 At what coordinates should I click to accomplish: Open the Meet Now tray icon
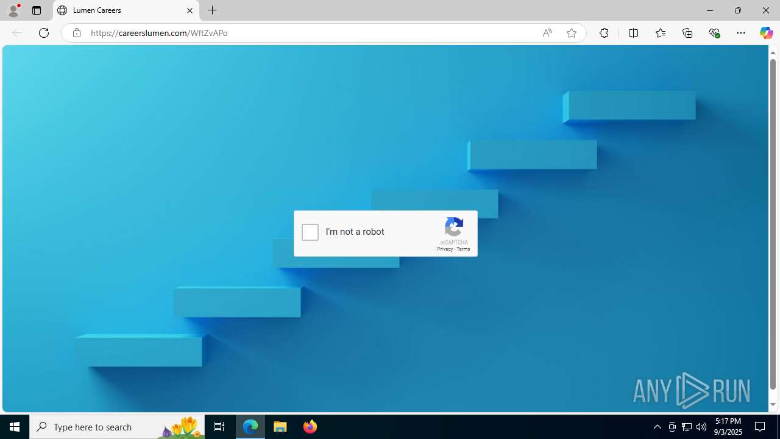[672, 427]
